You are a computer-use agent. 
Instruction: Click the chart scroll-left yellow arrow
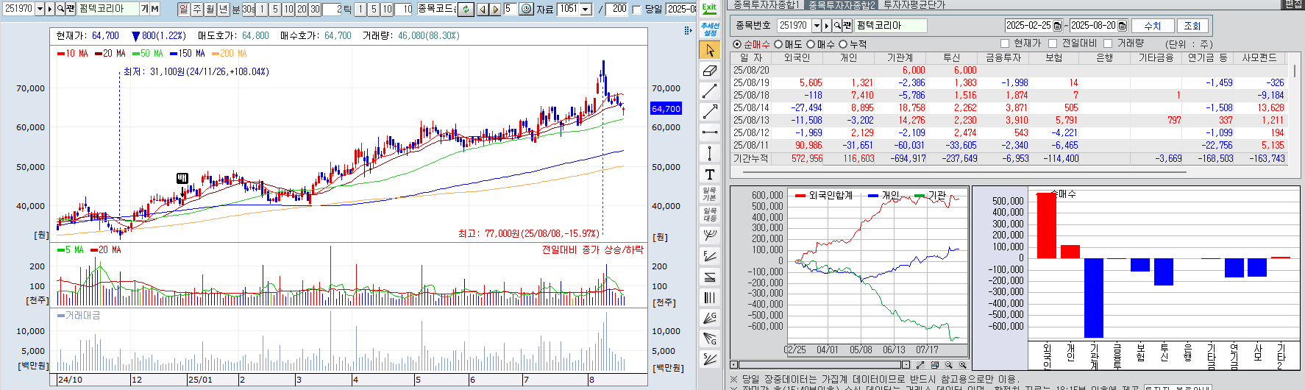pyautogui.click(x=483, y=9)
